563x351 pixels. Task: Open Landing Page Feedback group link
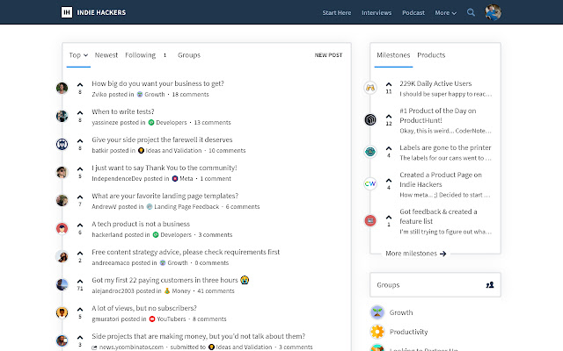tap(183, 207)
